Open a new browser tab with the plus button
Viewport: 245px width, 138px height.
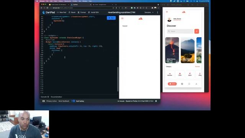(x=116, y=5)
